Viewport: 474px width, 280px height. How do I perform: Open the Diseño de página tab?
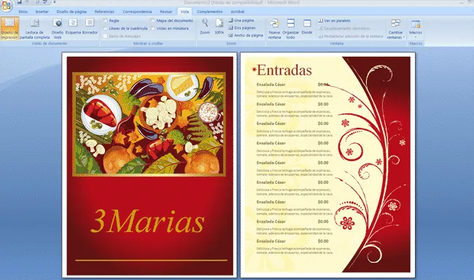71,12
